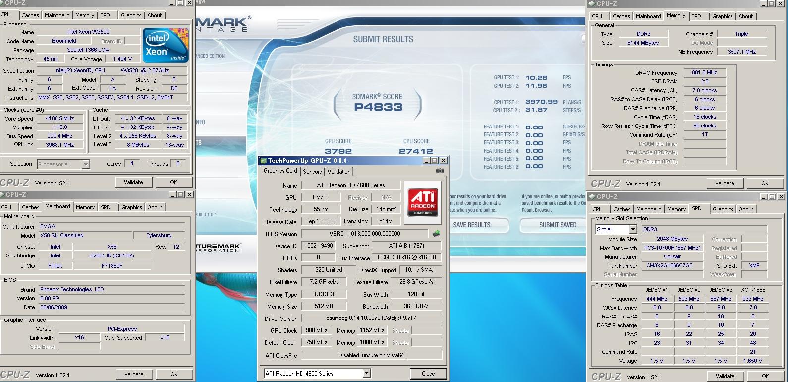
Task: Click the Bloomfield code name field
Action: [64, 41]
